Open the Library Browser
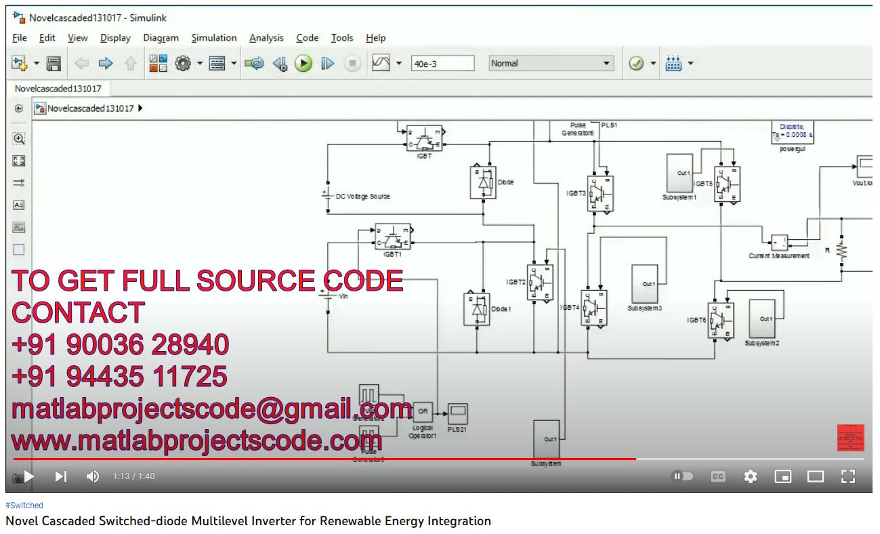This screenshot has width=880, height=534. (157, 64)
